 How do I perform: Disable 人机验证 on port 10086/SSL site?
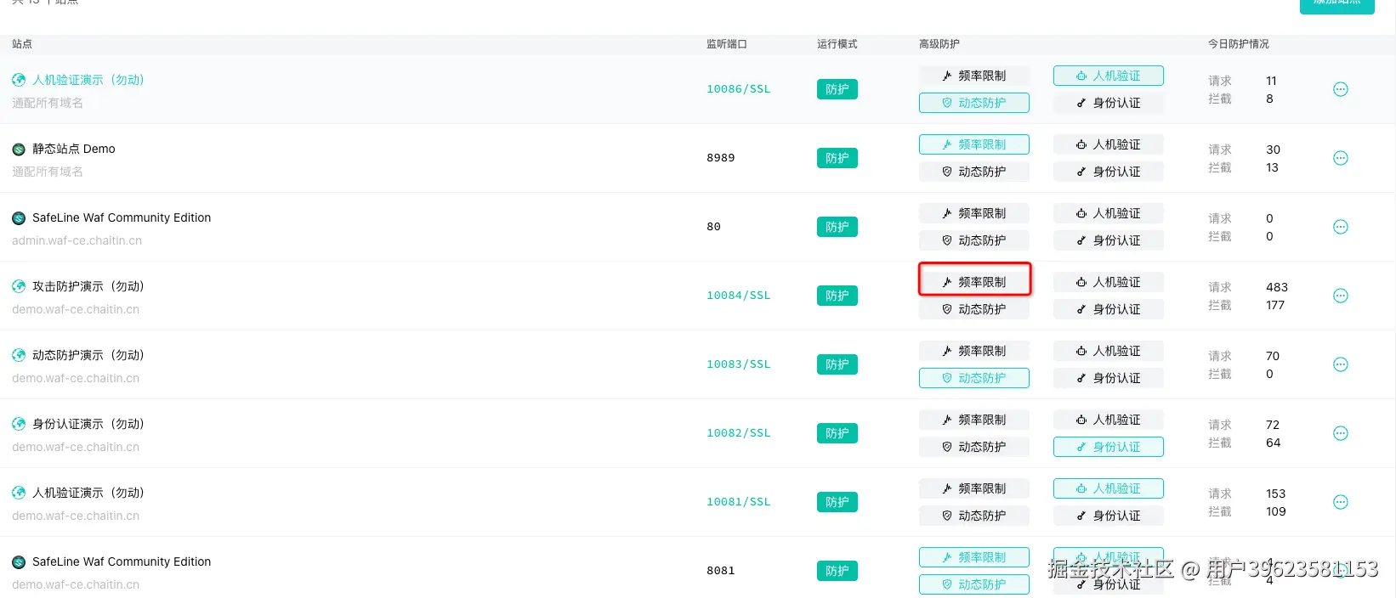click(1109, 76)
